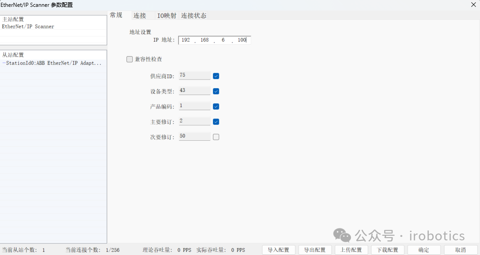The height and width of the screenshot is (255, 480).
Task: Close the EtherNet/IP Scanner dialog
Action: 473,5
